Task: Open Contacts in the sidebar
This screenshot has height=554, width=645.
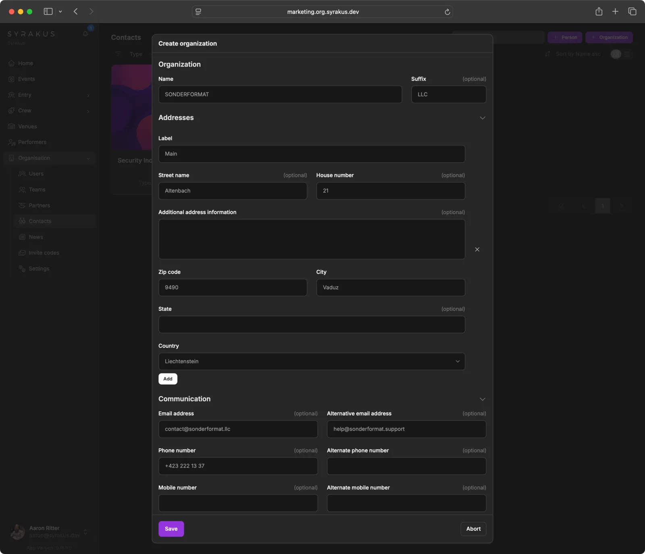Action: coord(40,221)
